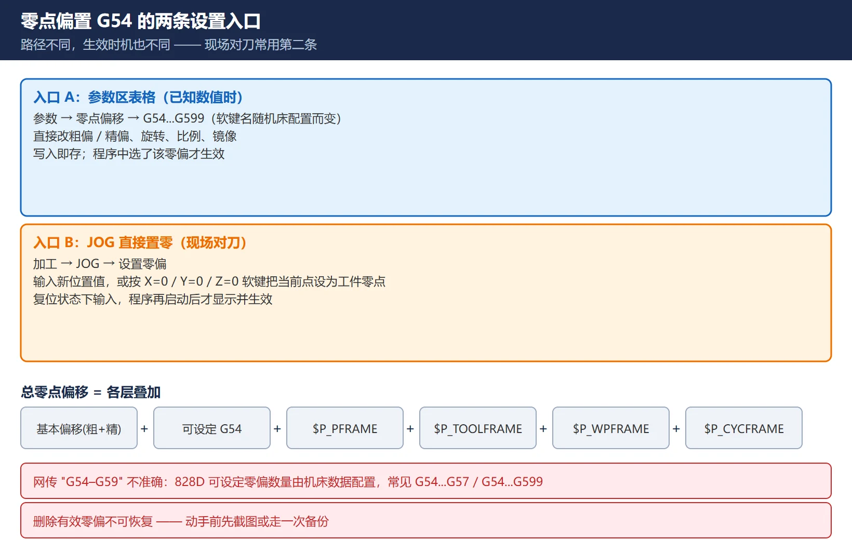Select the $P_PFRAME box
This screenshot has height=540, width=852.
click(x=345, y=428)
